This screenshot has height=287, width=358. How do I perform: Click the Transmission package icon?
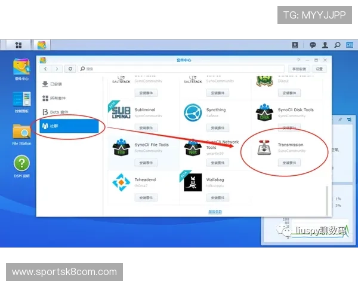tap(264, 148)
